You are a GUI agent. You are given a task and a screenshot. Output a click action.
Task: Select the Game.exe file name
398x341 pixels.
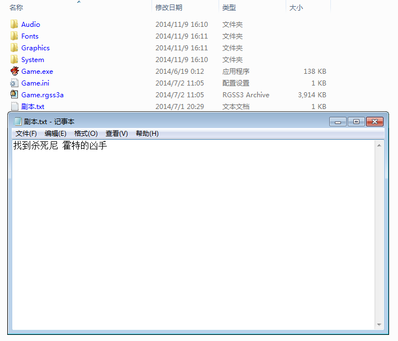pyautogui.click(x=37, y=72)
